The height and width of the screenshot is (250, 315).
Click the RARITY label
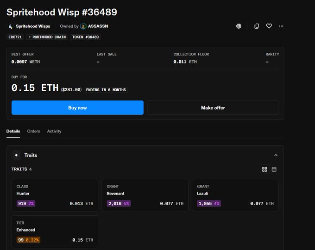click(x=272, y=54)
